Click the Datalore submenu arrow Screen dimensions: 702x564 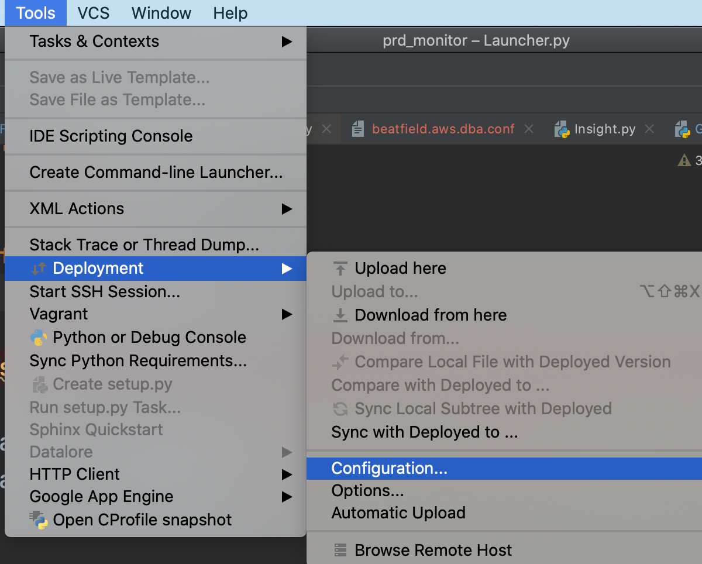287,452
